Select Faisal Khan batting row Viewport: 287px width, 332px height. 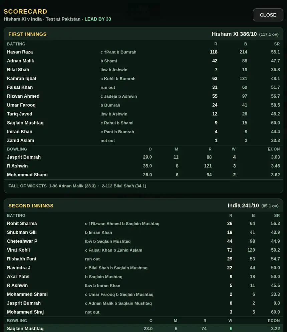[143, 87]
